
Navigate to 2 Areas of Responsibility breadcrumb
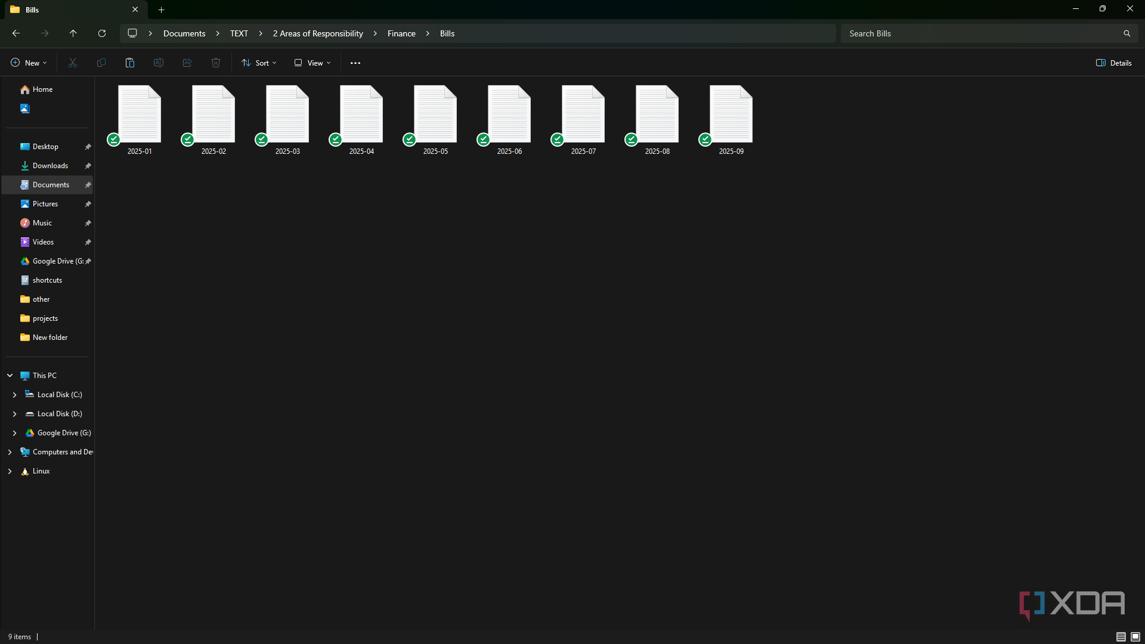[x=318, y=33]
